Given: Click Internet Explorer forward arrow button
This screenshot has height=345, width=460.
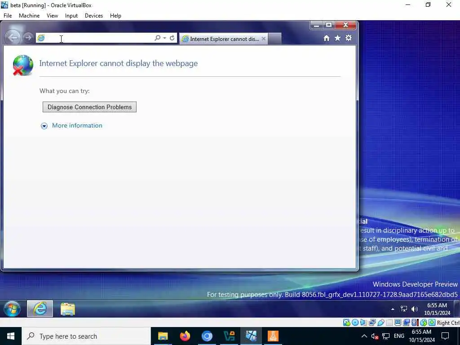Looking at the screenshot, I should pos(28,38).
